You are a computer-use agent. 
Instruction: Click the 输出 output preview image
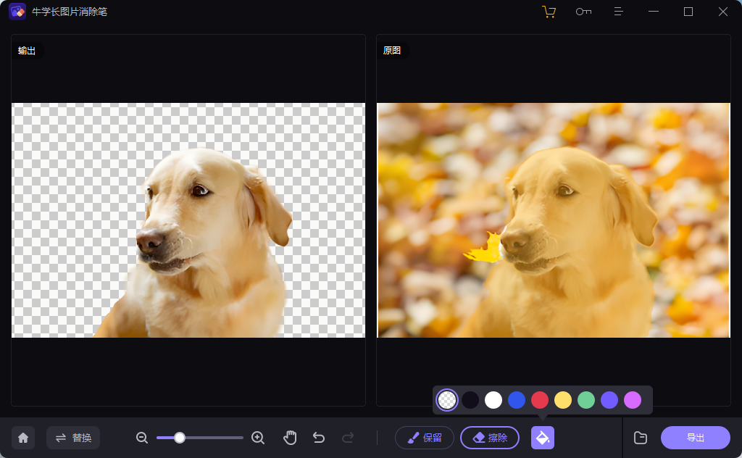tap(188, 220)
